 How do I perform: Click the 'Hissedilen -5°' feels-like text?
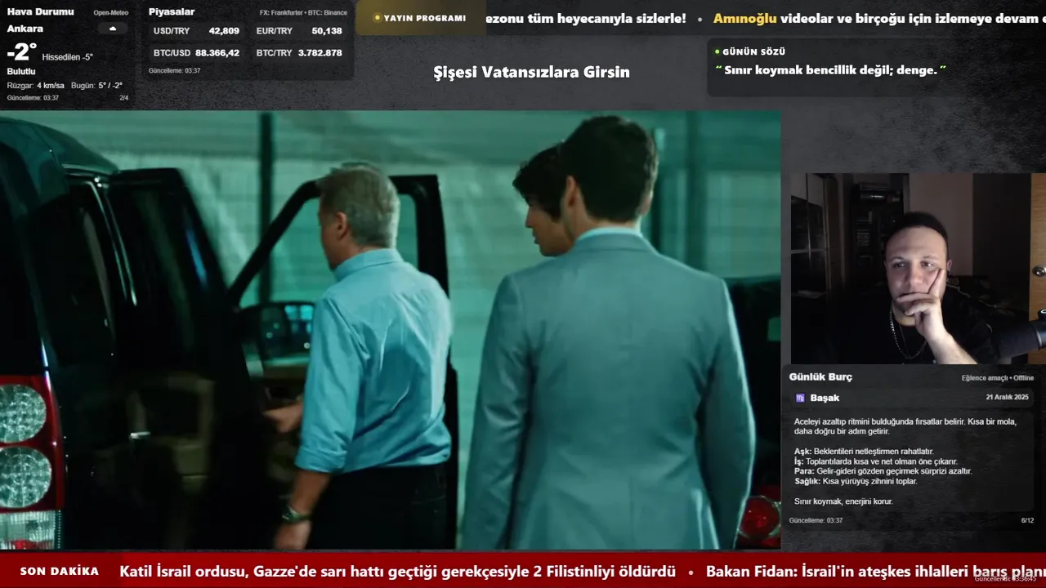[68, 57]
